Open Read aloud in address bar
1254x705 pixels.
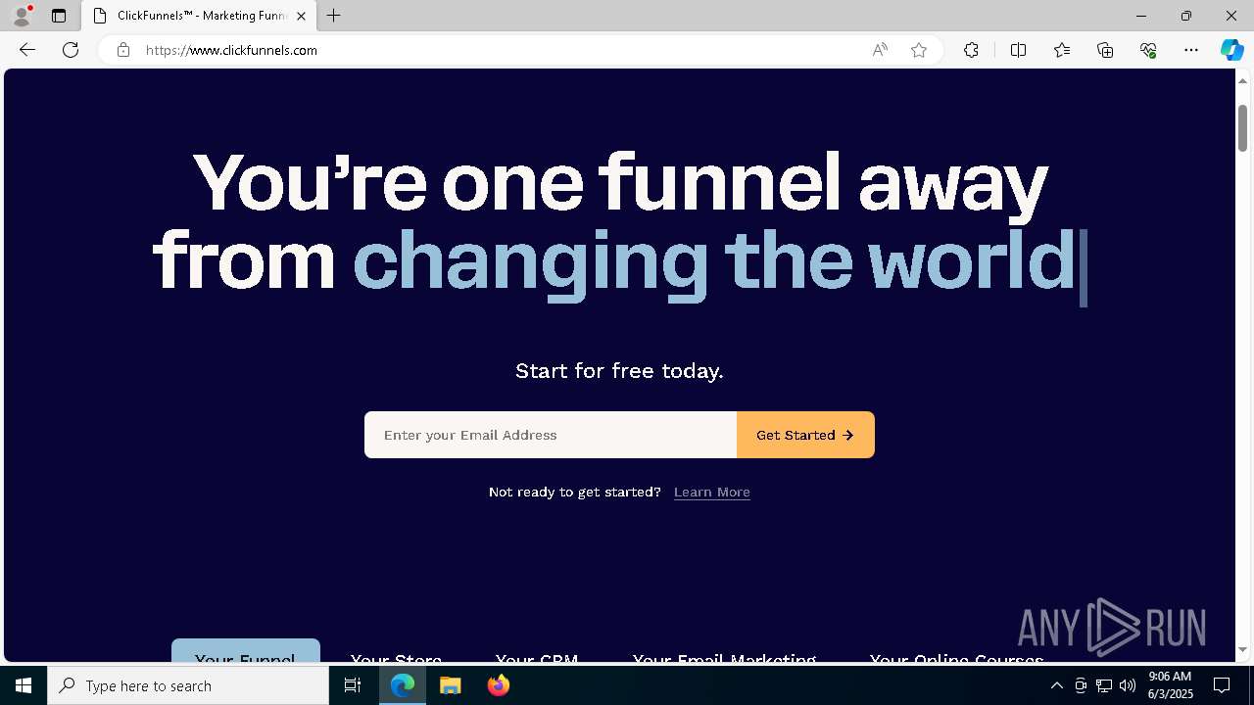tap(880, 50)
